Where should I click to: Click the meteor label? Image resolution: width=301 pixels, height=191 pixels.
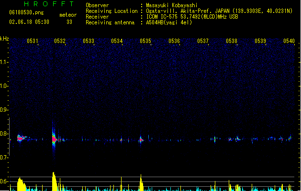[x=68, y=15]
